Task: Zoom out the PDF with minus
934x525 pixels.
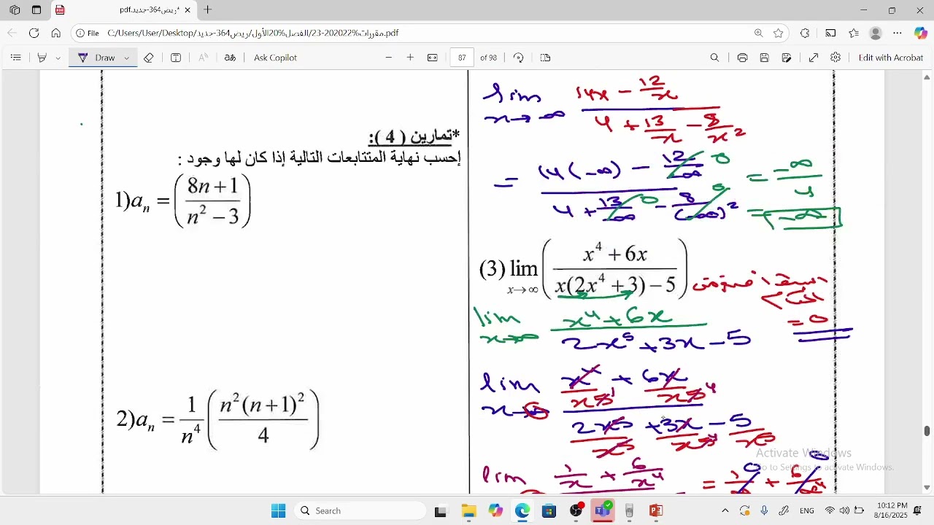Action: (x=389, y=58)
